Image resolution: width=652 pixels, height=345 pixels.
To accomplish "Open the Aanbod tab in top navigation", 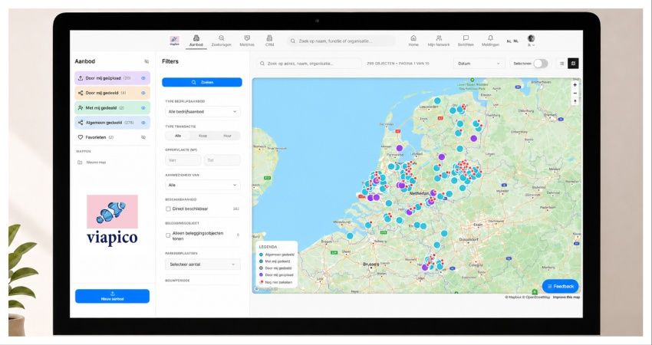I will 196,41.
